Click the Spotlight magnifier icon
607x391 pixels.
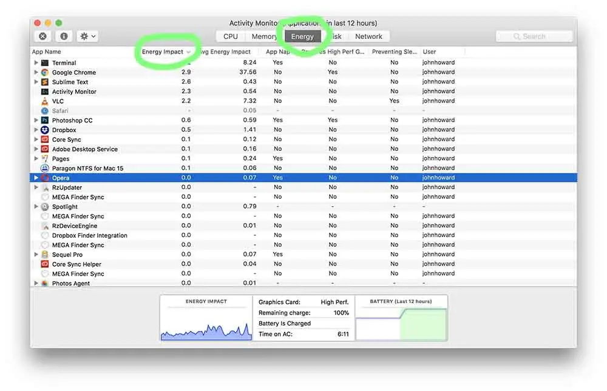click(x=45, y=207)
